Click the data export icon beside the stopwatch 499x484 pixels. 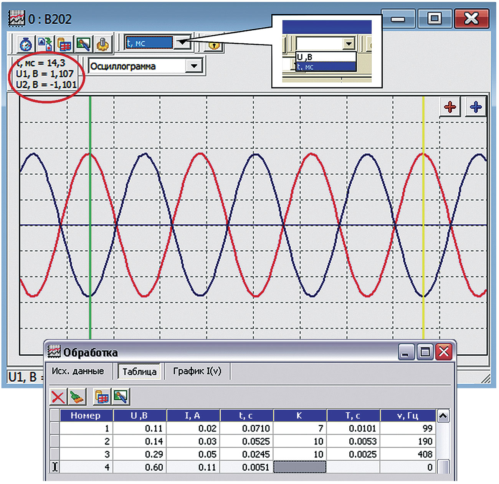pyautogui.click(x=45, y=44)
